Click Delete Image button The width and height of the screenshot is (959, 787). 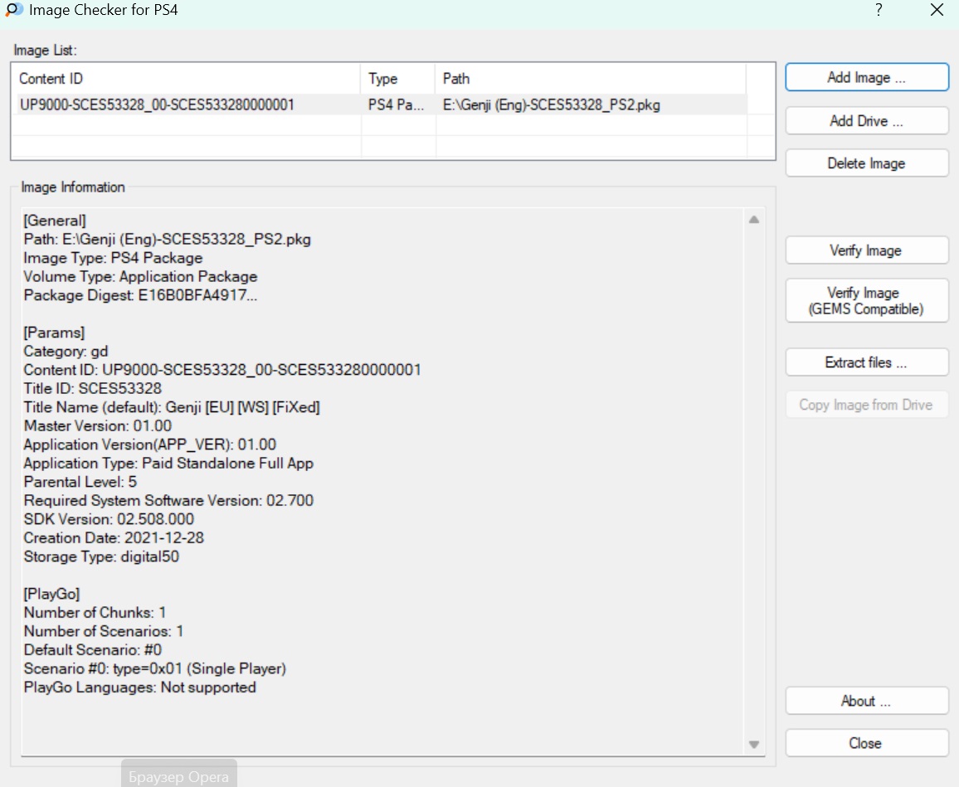pos(867,163)
